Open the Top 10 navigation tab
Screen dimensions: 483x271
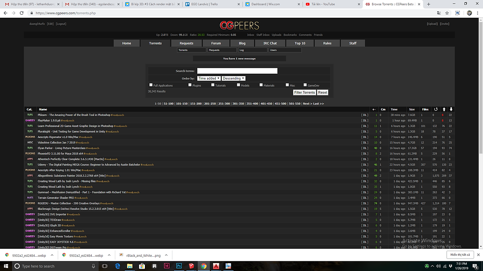point(300,43)
